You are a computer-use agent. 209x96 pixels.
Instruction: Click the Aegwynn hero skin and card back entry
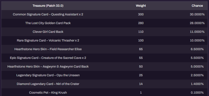[x=48, y=67]
